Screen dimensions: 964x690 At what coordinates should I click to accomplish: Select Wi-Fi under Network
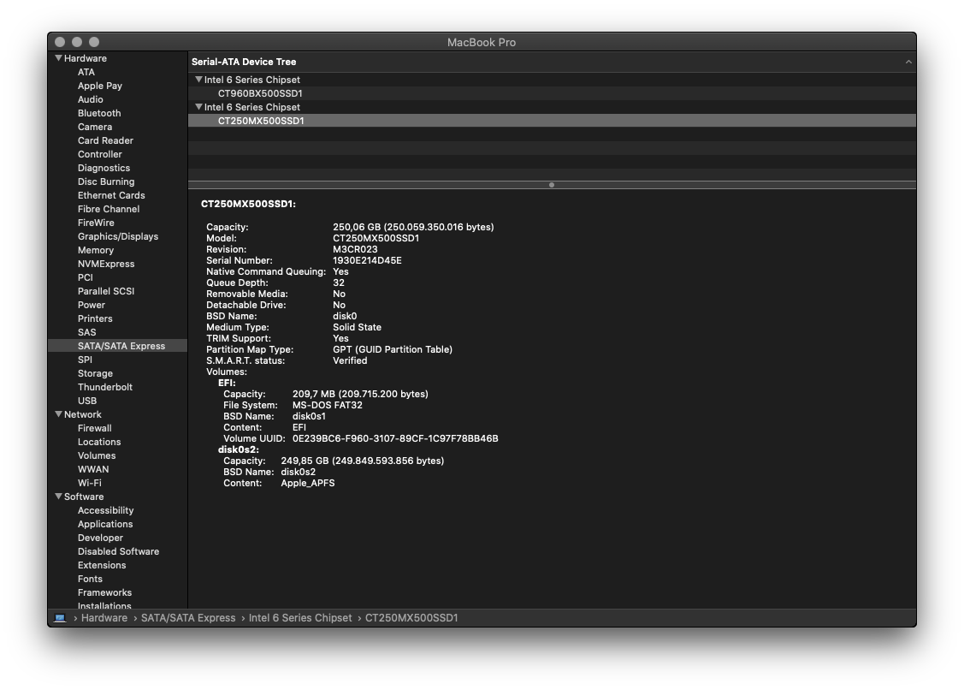pyautogui.click(x=89, y=483)
